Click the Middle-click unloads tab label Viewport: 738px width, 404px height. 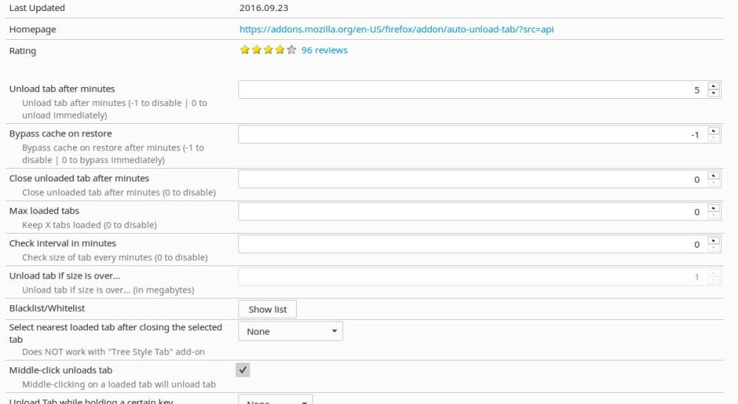61,370
